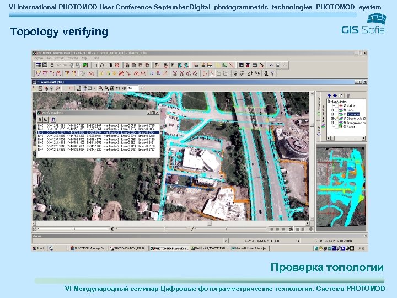Open dropdown arrow beside window layout icon

click(94, 88)
